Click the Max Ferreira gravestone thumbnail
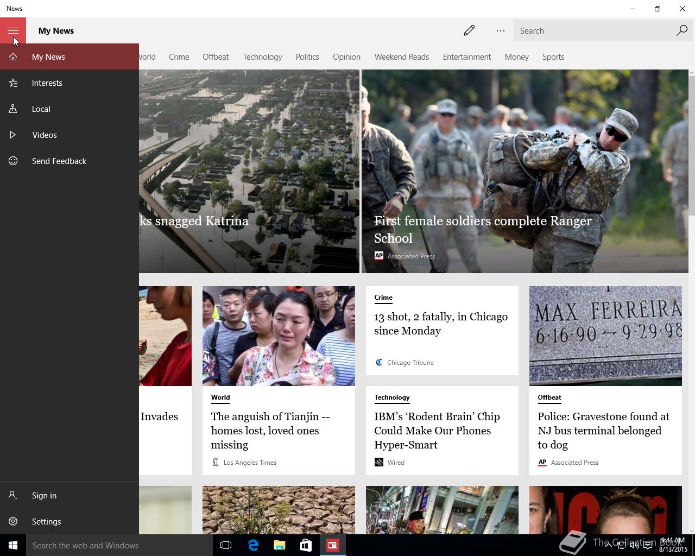 [605, 336]
